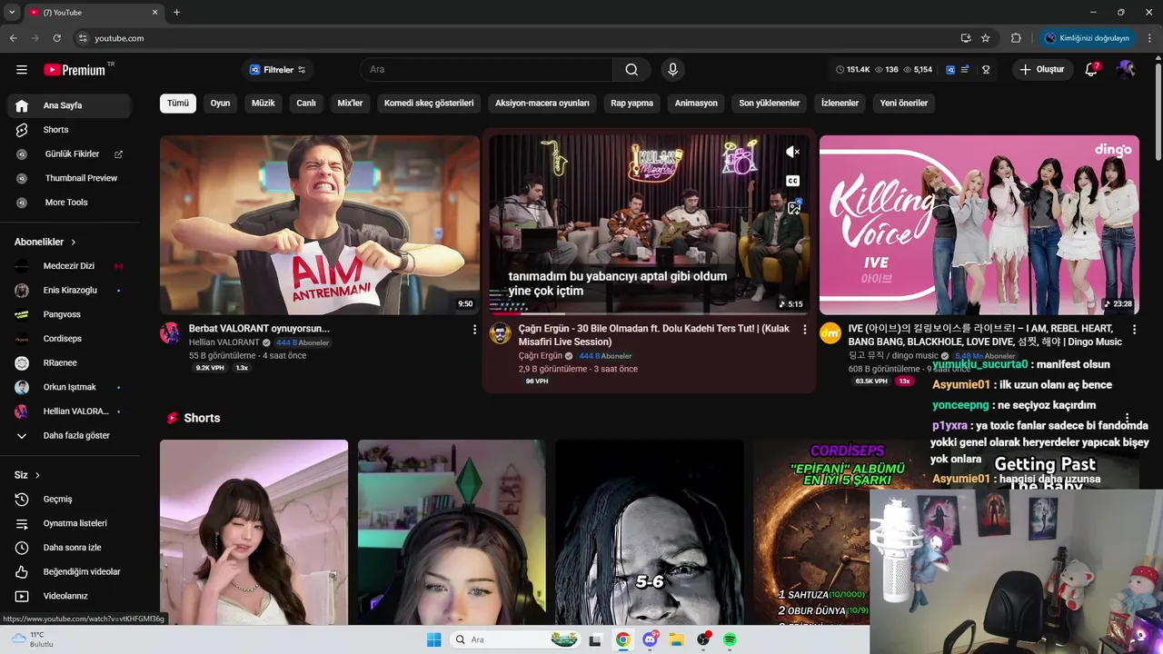The width and height of the screenshot is (1163, 654).
Task: Reload the page
Action: (x=56, y=38)
